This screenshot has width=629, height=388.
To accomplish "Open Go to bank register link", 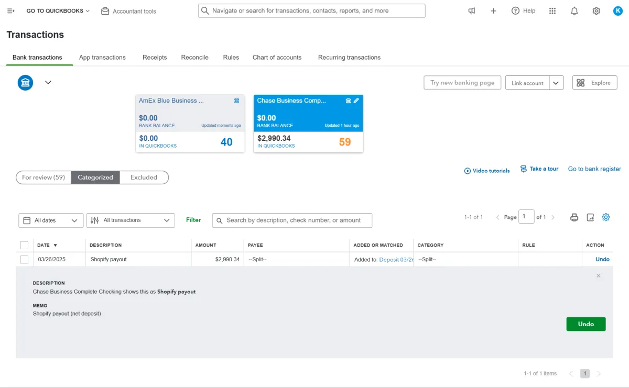I will click(594, 169).
